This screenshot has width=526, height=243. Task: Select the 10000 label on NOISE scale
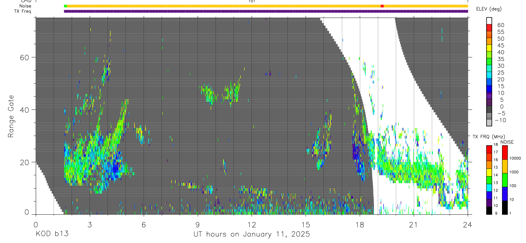click(515, 158)
